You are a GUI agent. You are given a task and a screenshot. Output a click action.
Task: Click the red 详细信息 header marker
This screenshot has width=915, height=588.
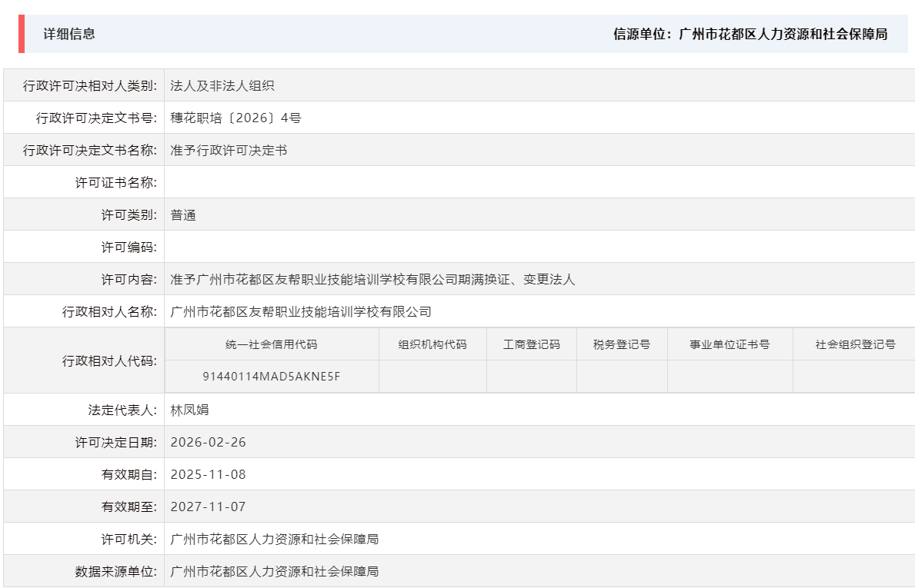[x=21, y=33]
